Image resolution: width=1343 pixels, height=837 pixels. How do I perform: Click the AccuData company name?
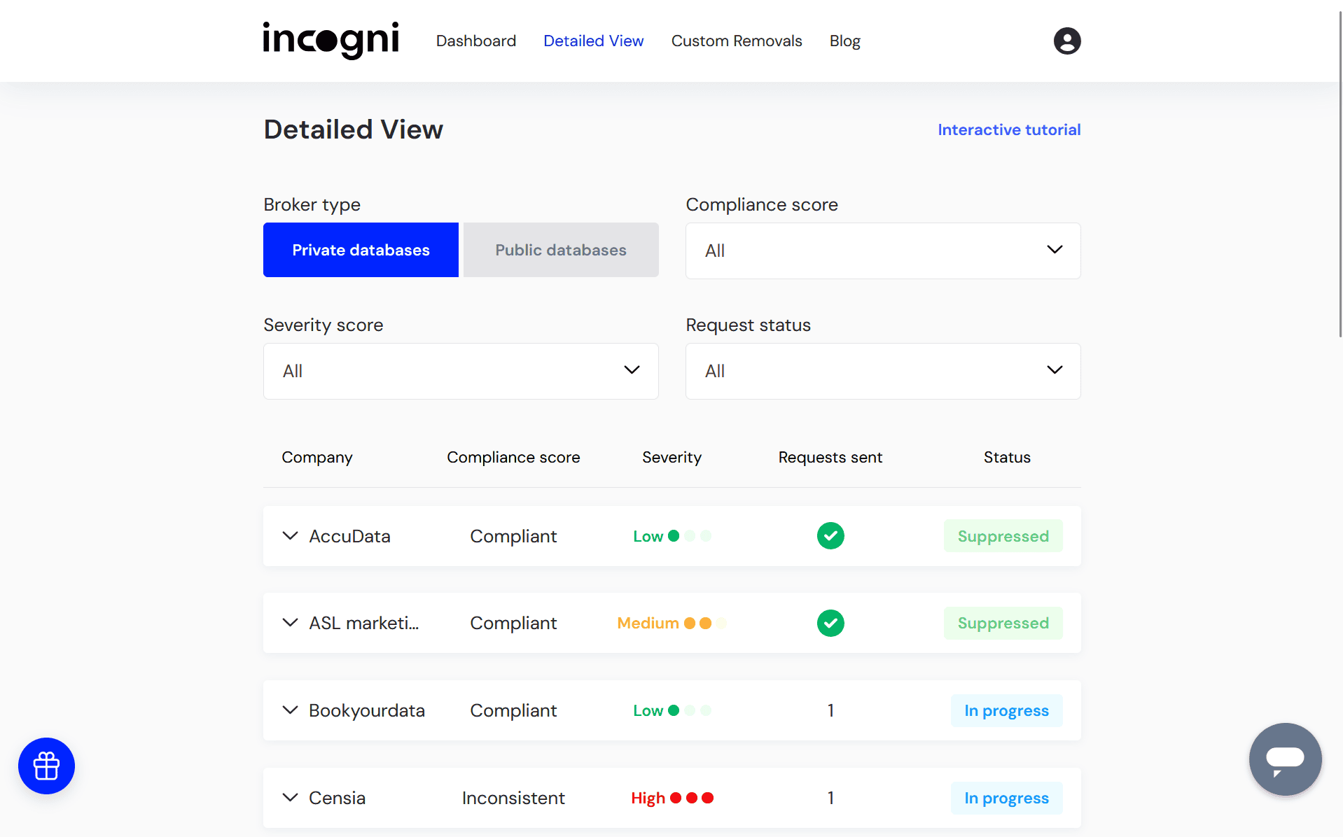point(349,536)
